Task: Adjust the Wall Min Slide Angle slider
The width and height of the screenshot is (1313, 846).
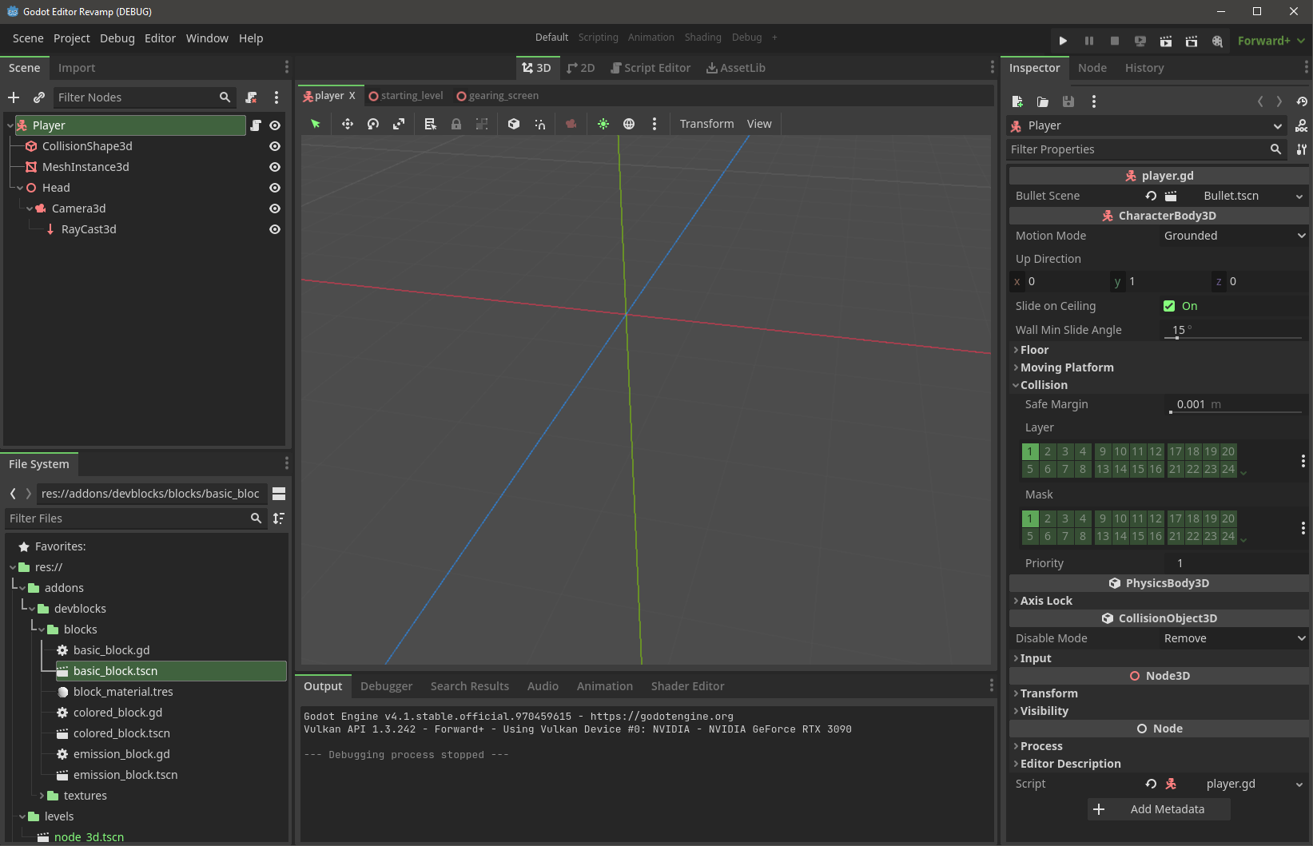Action: point(1176,337)
